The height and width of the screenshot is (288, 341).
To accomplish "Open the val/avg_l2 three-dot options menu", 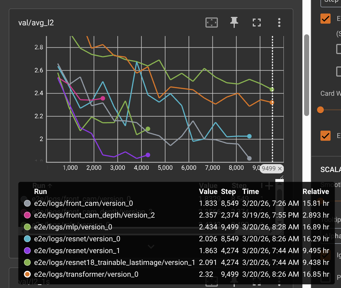I will (x=279, y=23).
